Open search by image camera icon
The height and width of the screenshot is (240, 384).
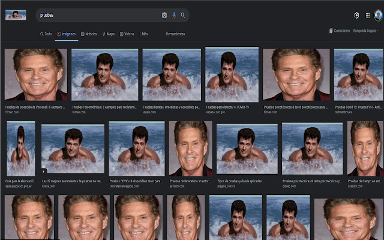[x=164, y=15]
